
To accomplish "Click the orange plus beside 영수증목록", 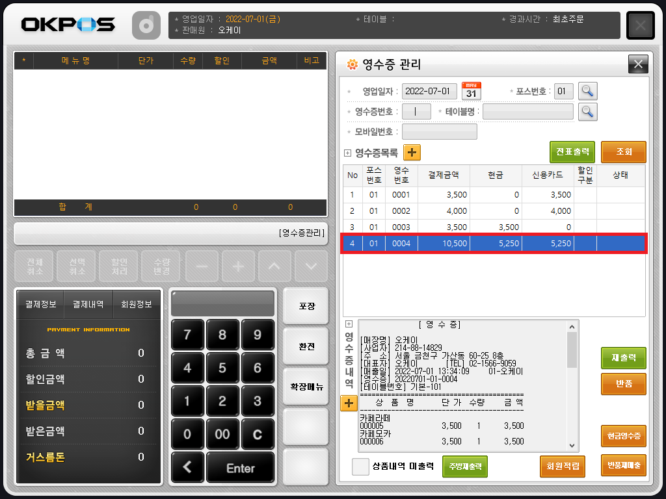I will (x=412, y=153).
